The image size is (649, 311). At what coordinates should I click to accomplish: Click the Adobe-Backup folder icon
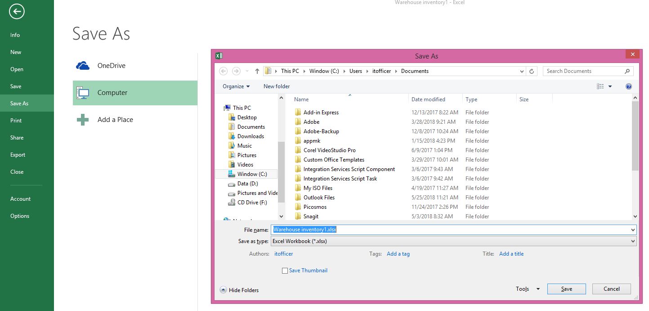click(x=298, y=131)
